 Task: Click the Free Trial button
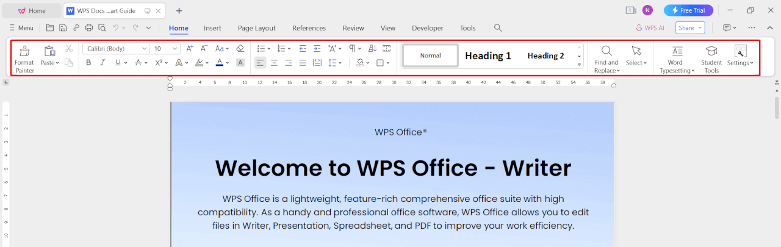(x=688, y=10)
